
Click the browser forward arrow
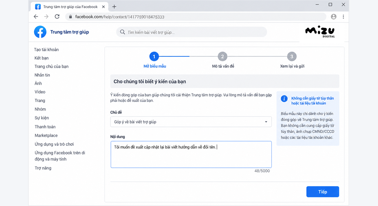click(x=46, y=17)
